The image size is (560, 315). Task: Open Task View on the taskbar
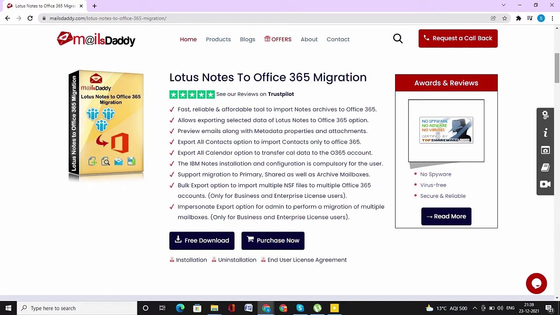pos(162,308)
